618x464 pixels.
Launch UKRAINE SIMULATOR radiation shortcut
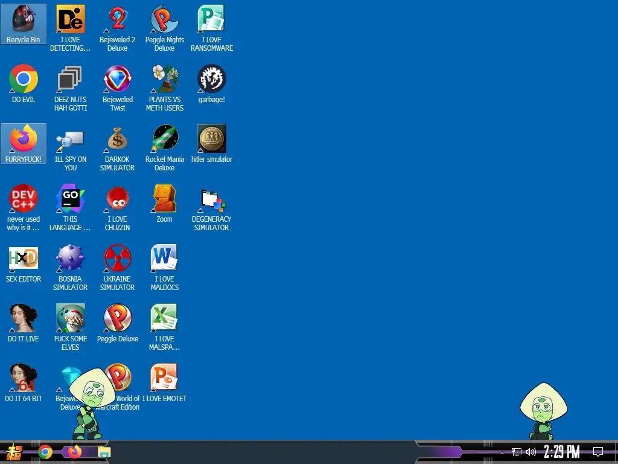pos(118,268)
